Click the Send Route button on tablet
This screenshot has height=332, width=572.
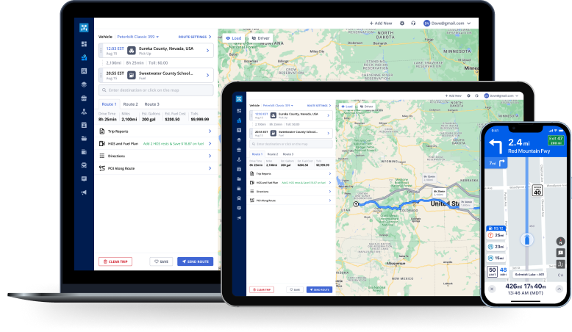[x=320, y=289]
